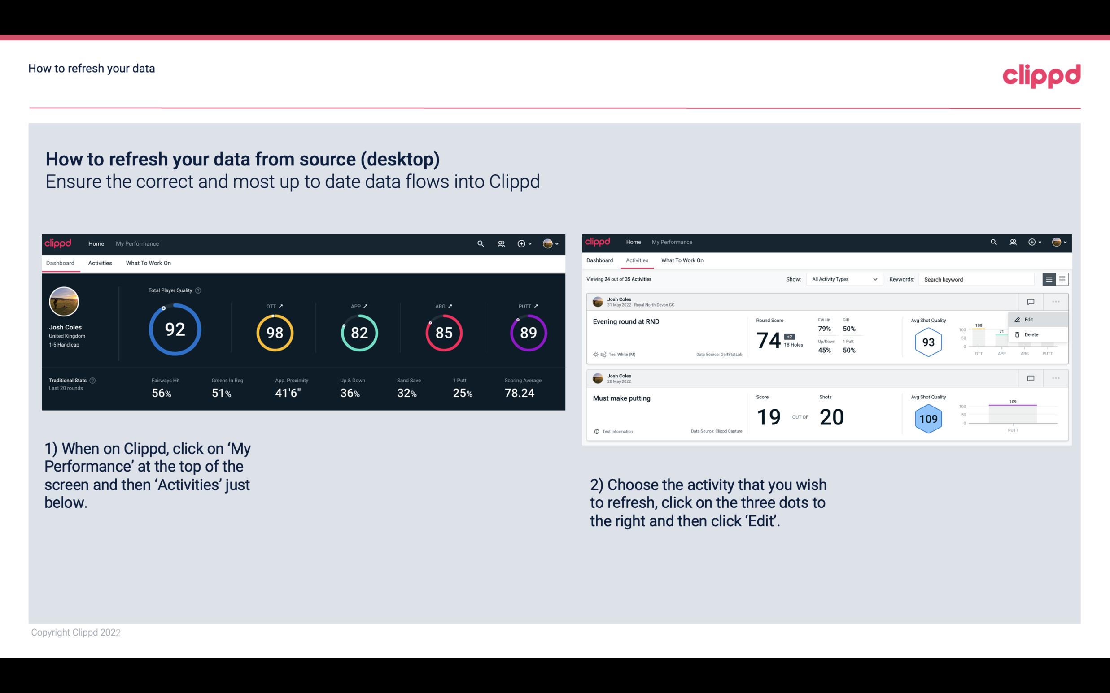1110x693 pixels.
Task: Click the grid view icon in Activities
Action: click(x=1061, y=279)
